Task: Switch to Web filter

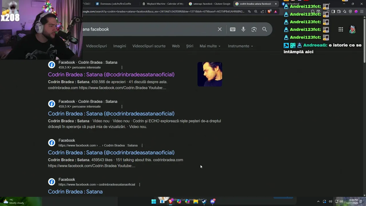Action: tap(176, 46)
